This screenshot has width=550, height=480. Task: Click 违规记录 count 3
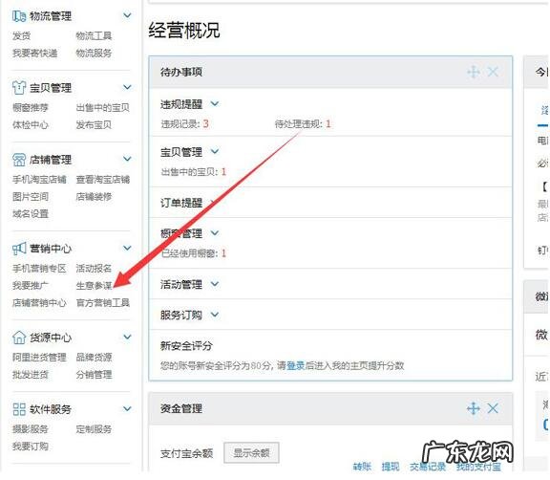coord(205,123)
